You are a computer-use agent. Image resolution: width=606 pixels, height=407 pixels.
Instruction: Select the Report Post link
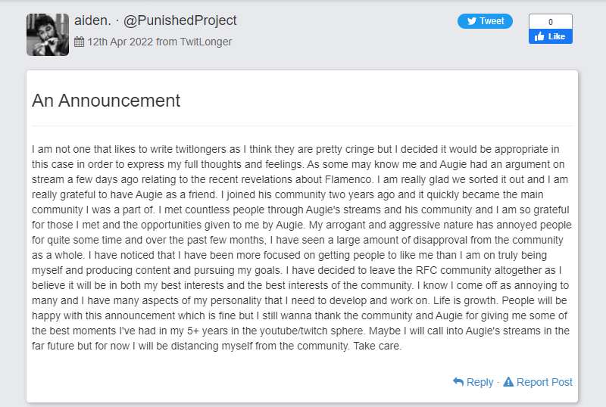tap(544, 382)
